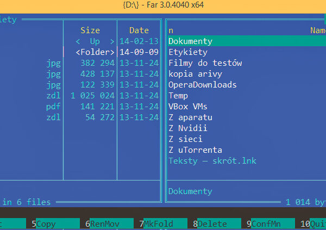The width and height of the screenshot is (326, 230).
Task: Select the Filmy do testów folder
Action: click(x=205, y=63)
